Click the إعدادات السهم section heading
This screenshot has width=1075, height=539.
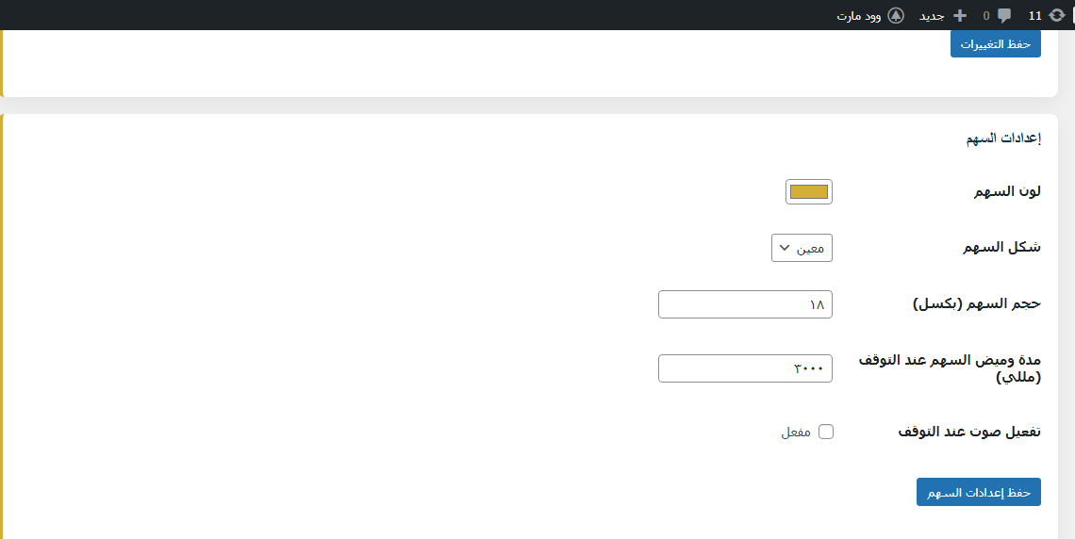tap(1003, 139)
